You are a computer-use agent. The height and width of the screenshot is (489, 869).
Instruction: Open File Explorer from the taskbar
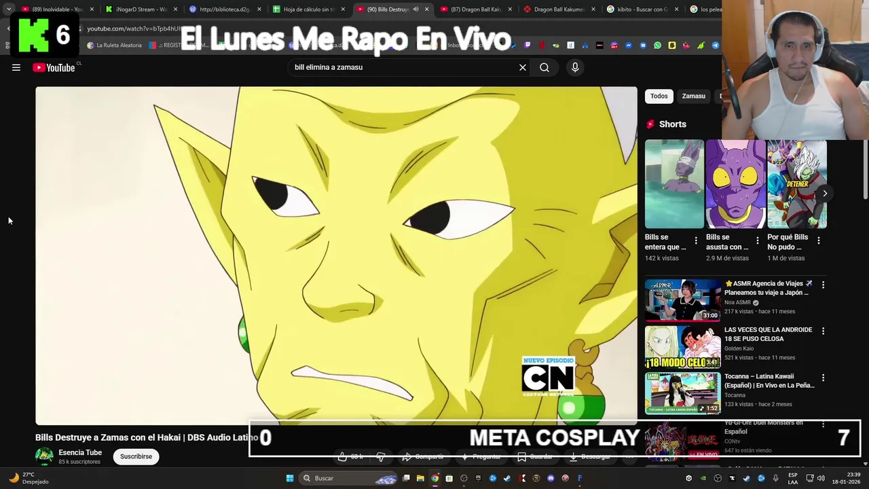(420, 478)
